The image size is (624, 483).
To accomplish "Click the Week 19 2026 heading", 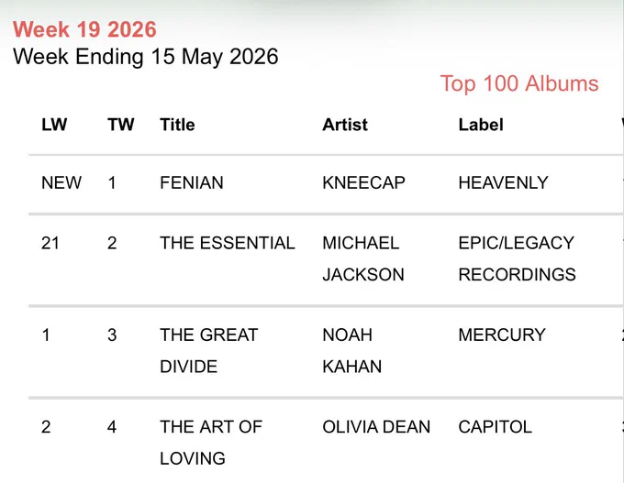I will 84,29.
